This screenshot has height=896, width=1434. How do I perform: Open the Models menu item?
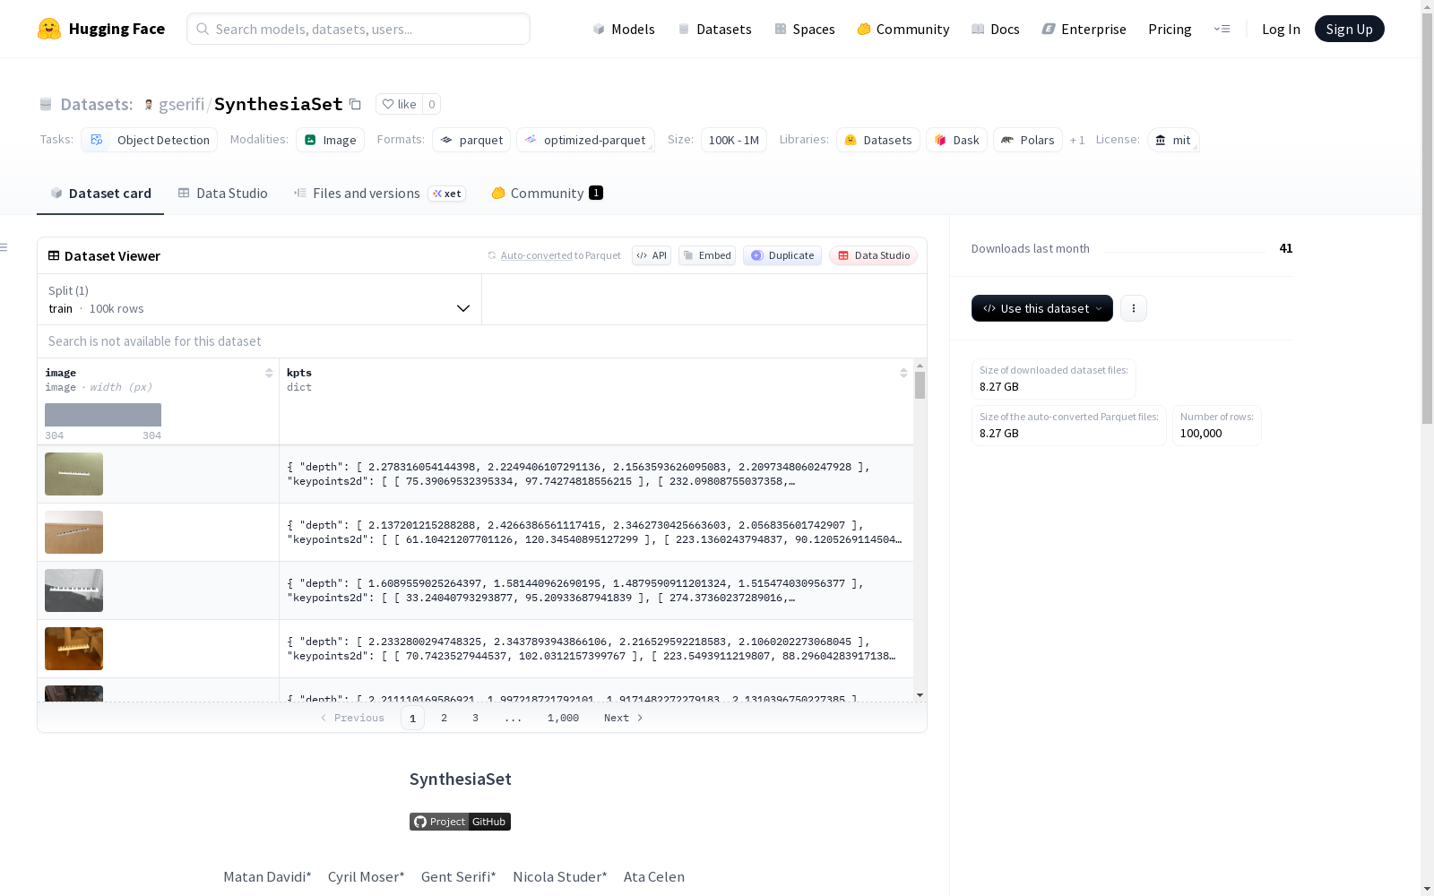tap(624, 29)
